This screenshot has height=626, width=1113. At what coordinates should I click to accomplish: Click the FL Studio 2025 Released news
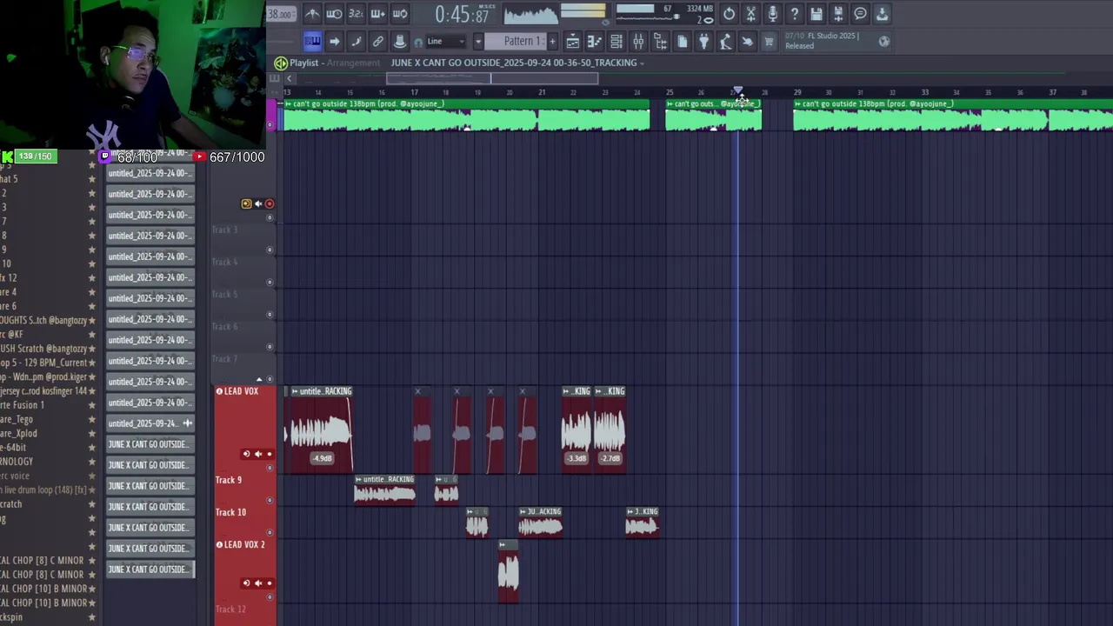[822, 41]
